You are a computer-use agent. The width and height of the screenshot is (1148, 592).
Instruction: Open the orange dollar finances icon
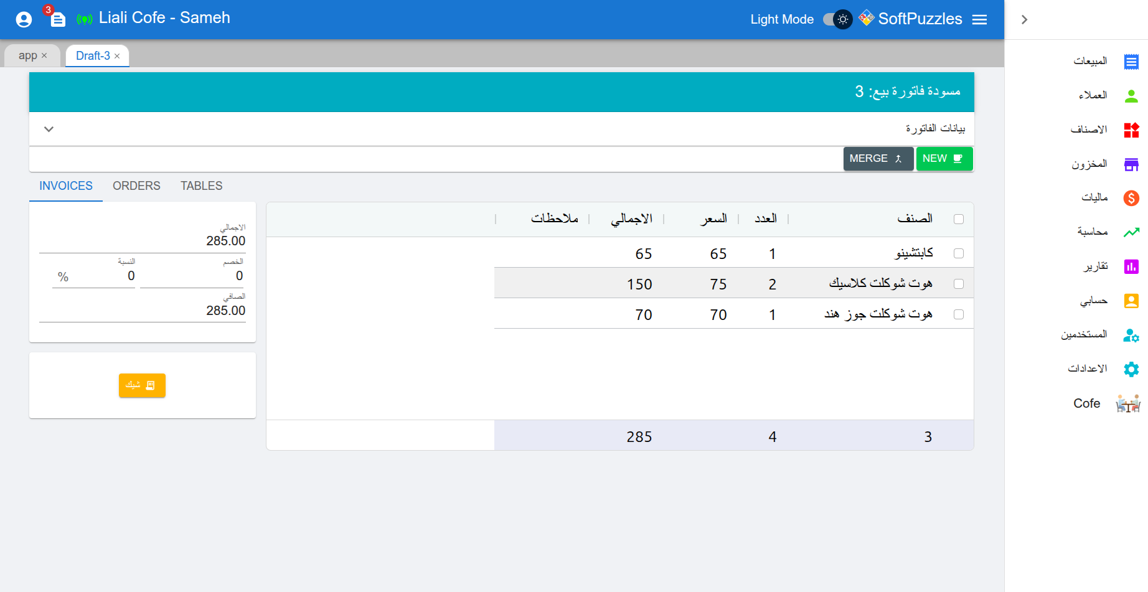coord(1131,198)
